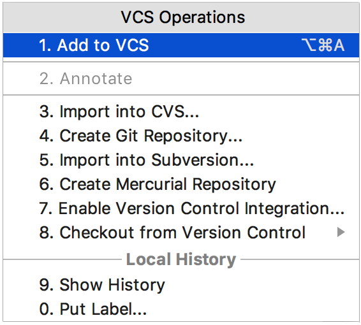Click the Option-Command-A shortcut hint
361x325 pixels.
click(323, 45)
